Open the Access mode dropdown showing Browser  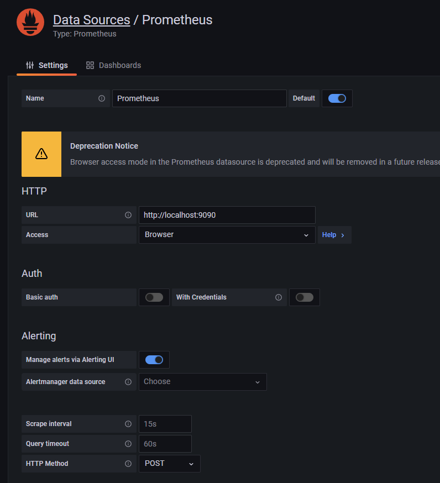[x=227, y=235]
